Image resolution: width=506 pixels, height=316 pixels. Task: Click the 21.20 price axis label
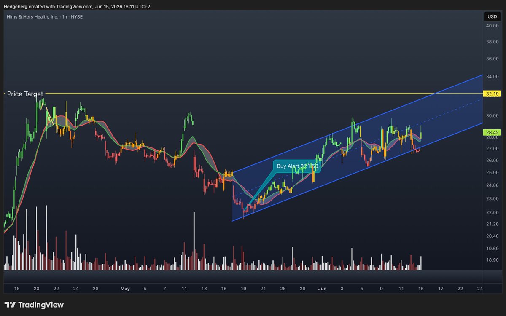492,224
